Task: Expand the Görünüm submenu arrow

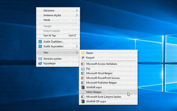Action: (x=77, y=11)
